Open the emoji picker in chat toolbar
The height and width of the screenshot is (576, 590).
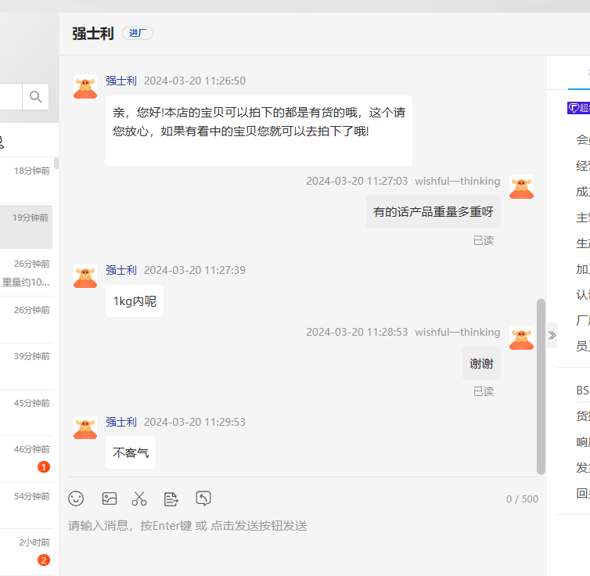click(x=76, y=499)
